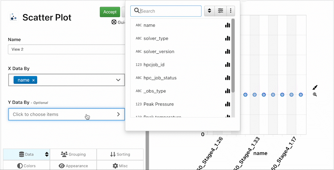
Task: Switch to the Data tab
Action: coord(26,154)
